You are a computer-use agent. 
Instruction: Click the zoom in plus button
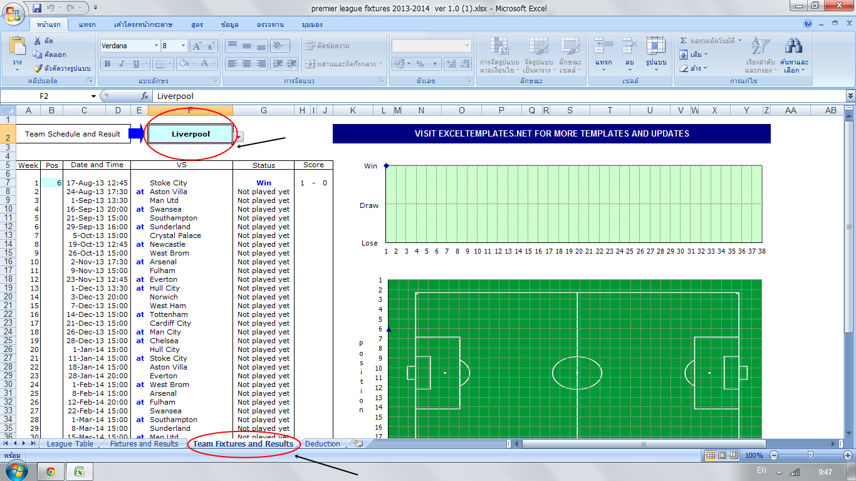pyautogui.click(x=847, y=455)
